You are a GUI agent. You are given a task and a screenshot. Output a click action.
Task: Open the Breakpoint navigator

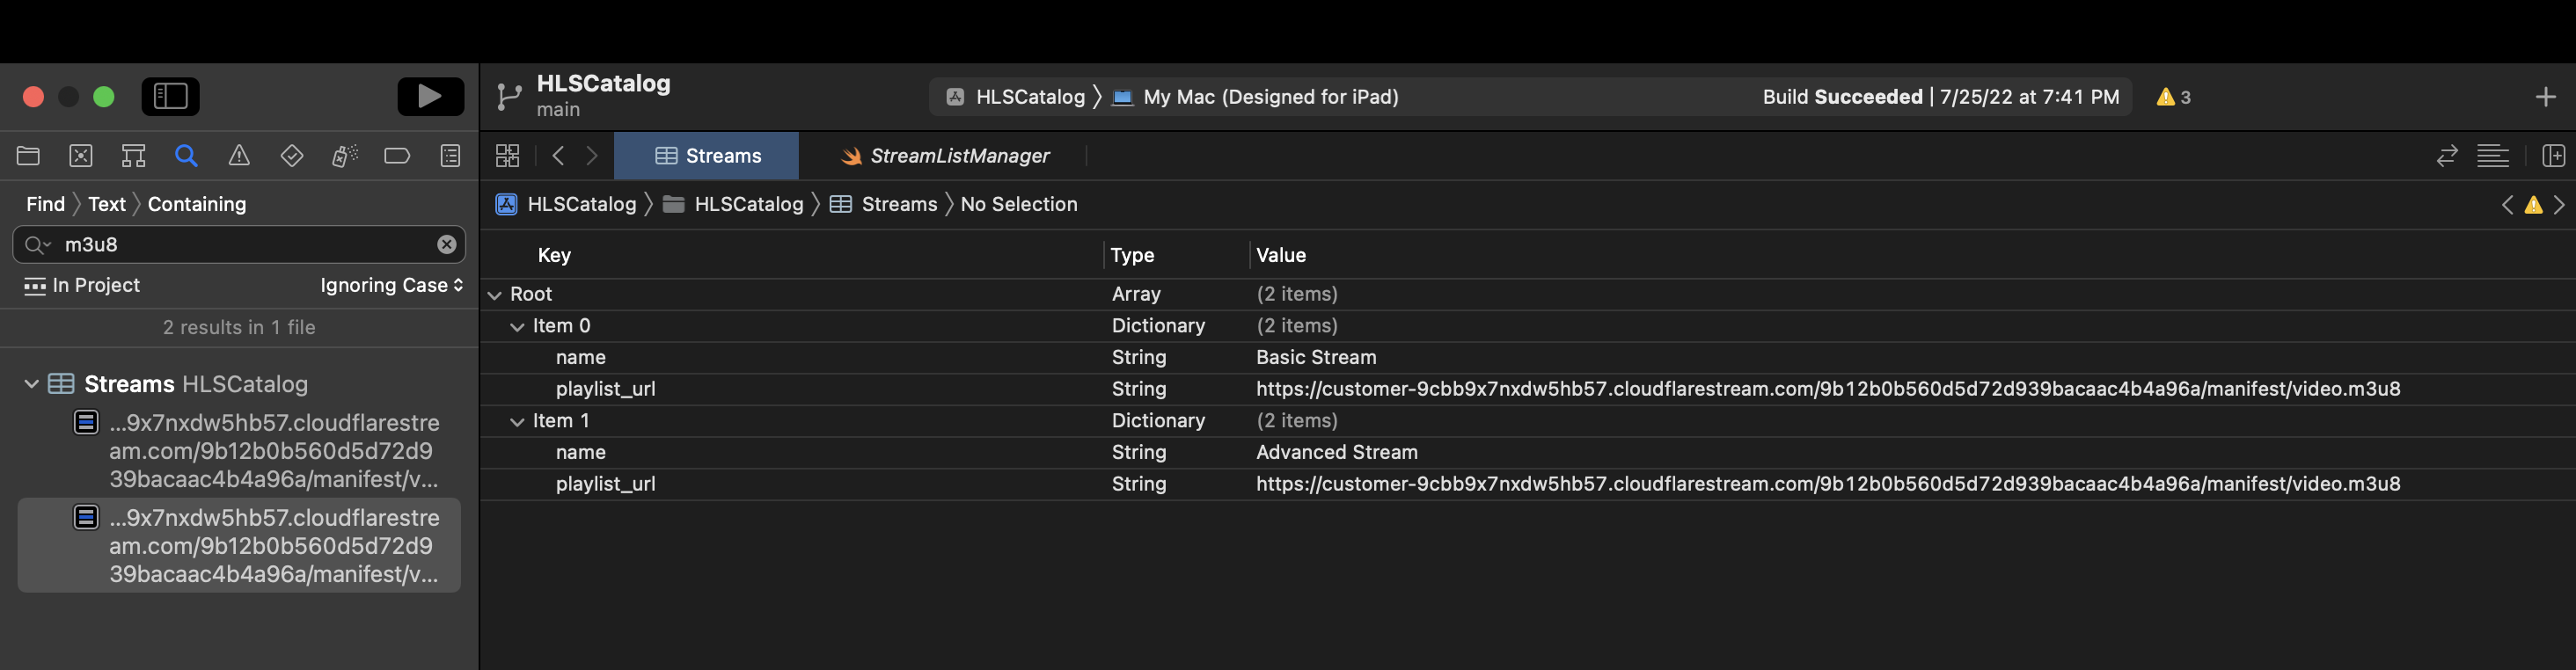tap(397, 156)
